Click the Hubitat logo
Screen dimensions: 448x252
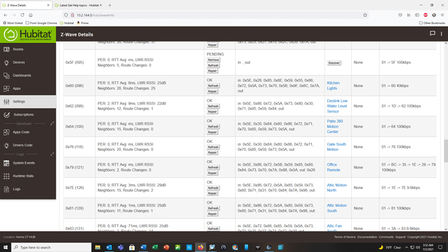[28, 34]
